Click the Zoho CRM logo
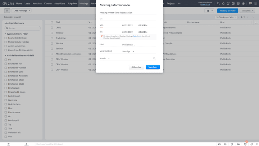Viewport: 259px width, 146px height. (x=8, y=3)
